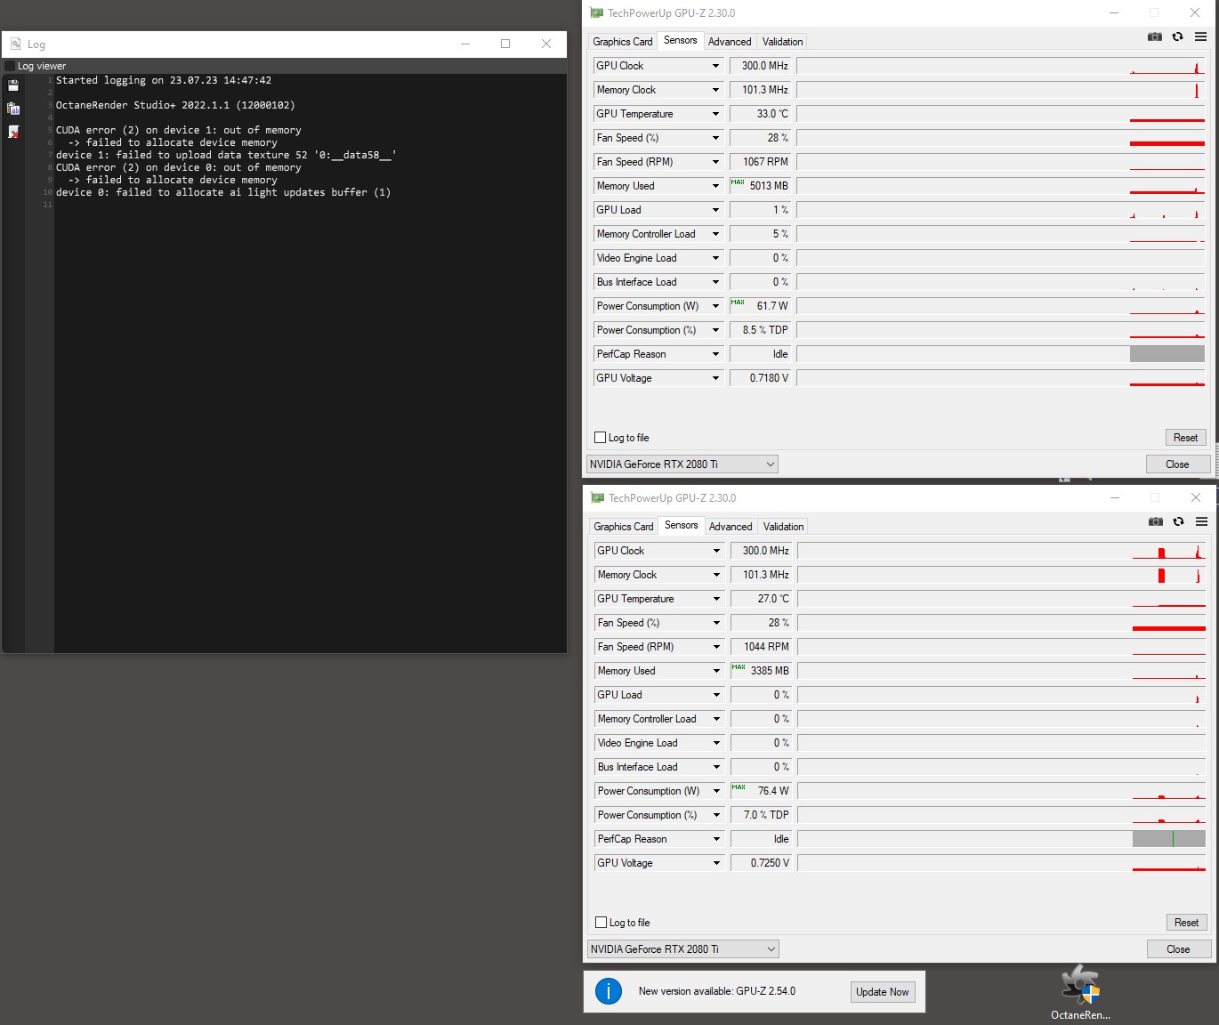The height and width of the screenshot is (1025, 1219).
Task: Enable Log to file in upper GPU-Z window
Action: pyautogui.click(x=600, y=438)
